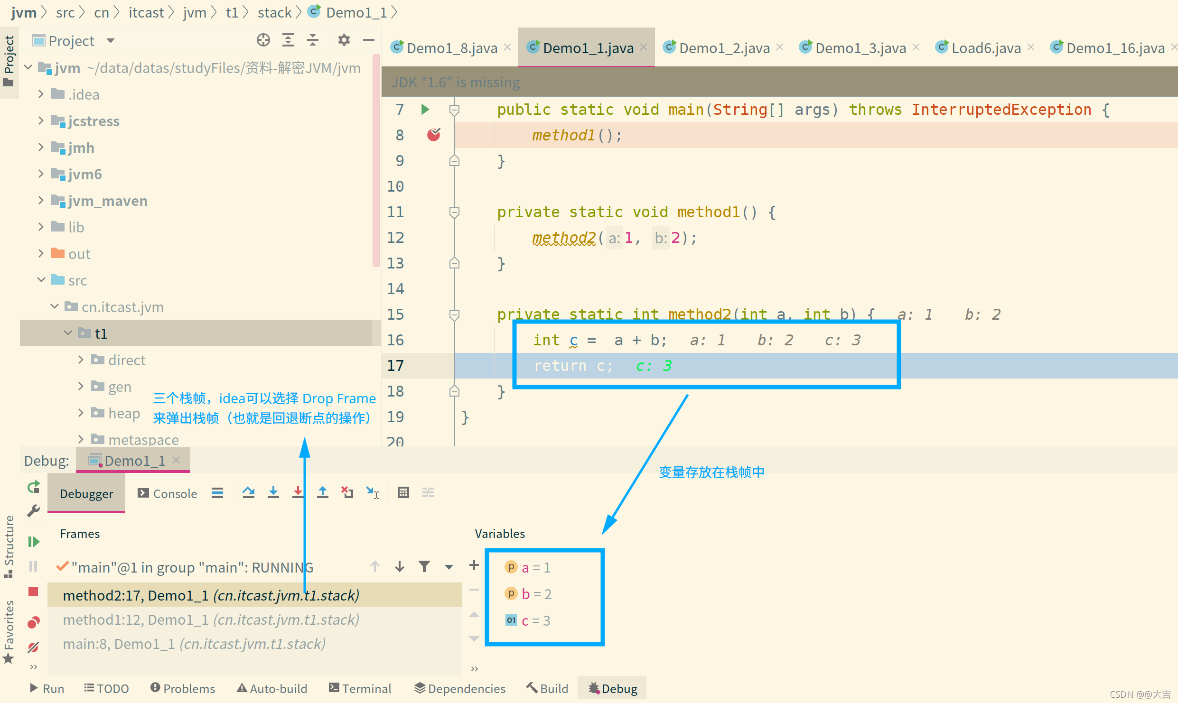
Task: Collapse the t1 package
Action: (x=68, y=333)
